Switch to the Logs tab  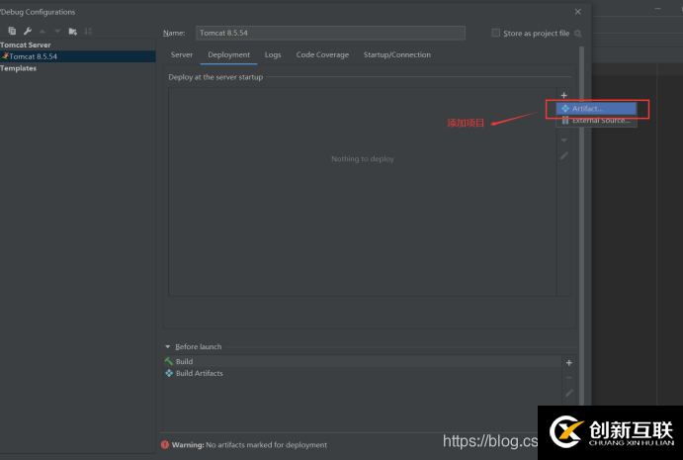click(273, 55)
